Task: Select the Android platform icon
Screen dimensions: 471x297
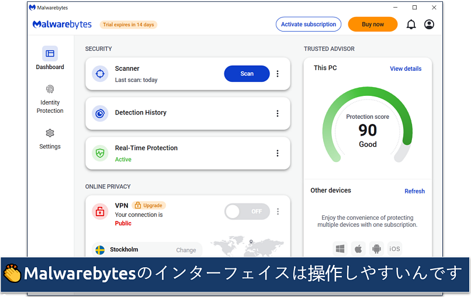Action: (376, 248)
